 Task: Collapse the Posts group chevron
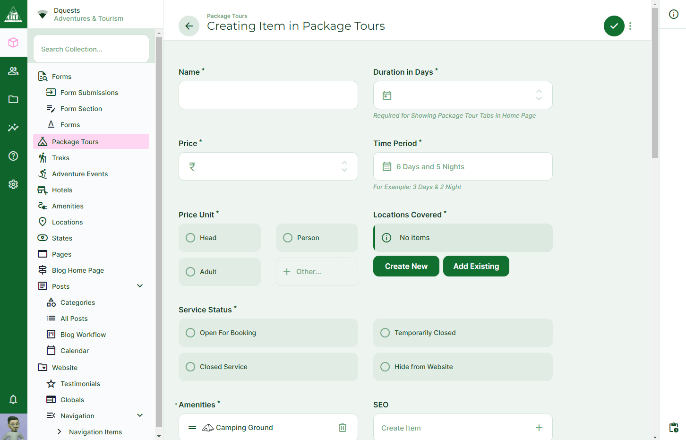pos(140,286)
